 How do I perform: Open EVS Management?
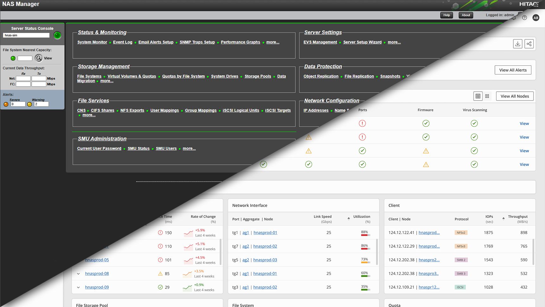[x=320, y=42]
